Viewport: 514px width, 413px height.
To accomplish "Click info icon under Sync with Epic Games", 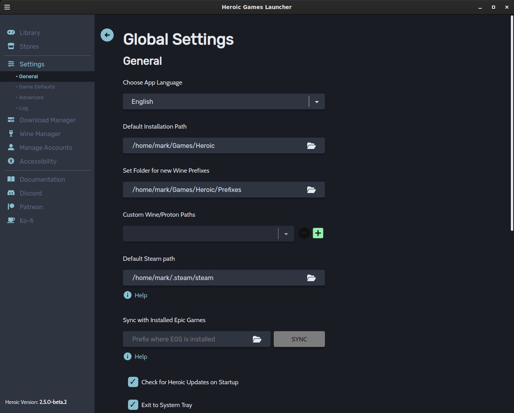I will 127,356.
